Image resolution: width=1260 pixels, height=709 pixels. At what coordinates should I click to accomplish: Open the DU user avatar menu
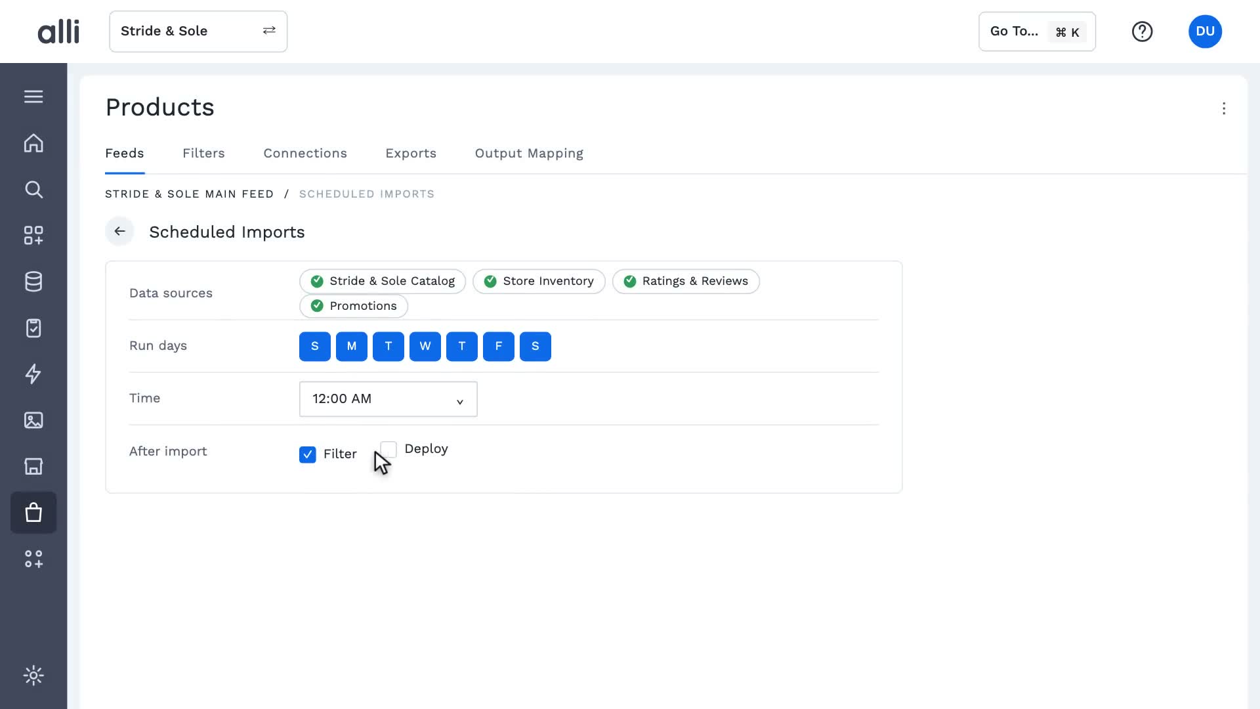1205,32
